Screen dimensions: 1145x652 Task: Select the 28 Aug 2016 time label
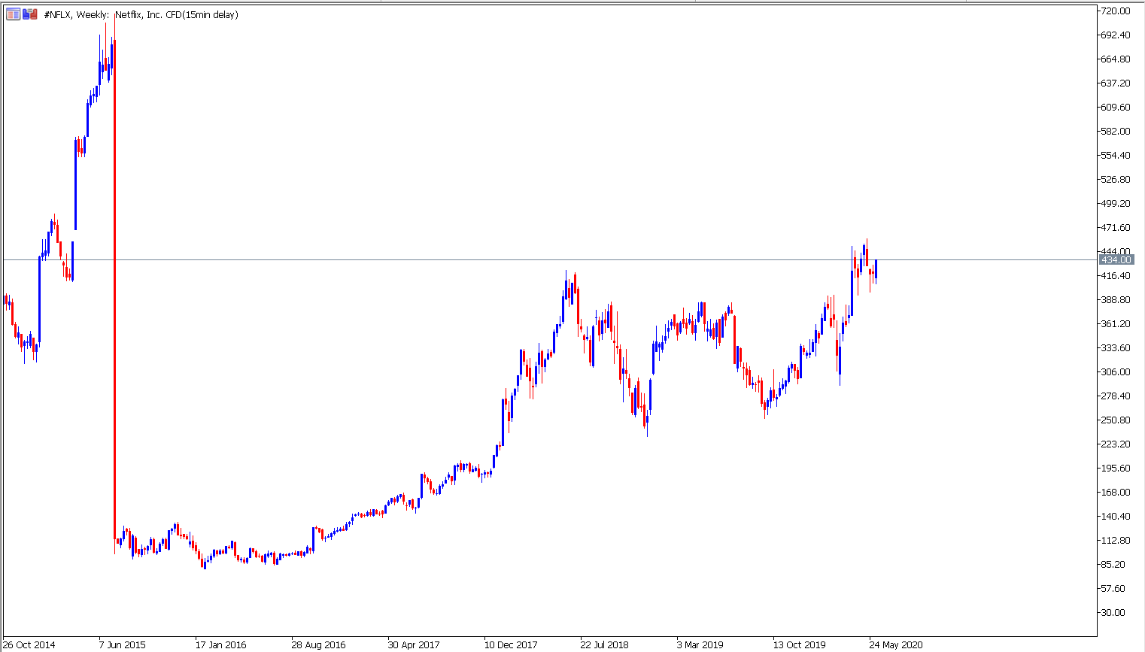318,644
